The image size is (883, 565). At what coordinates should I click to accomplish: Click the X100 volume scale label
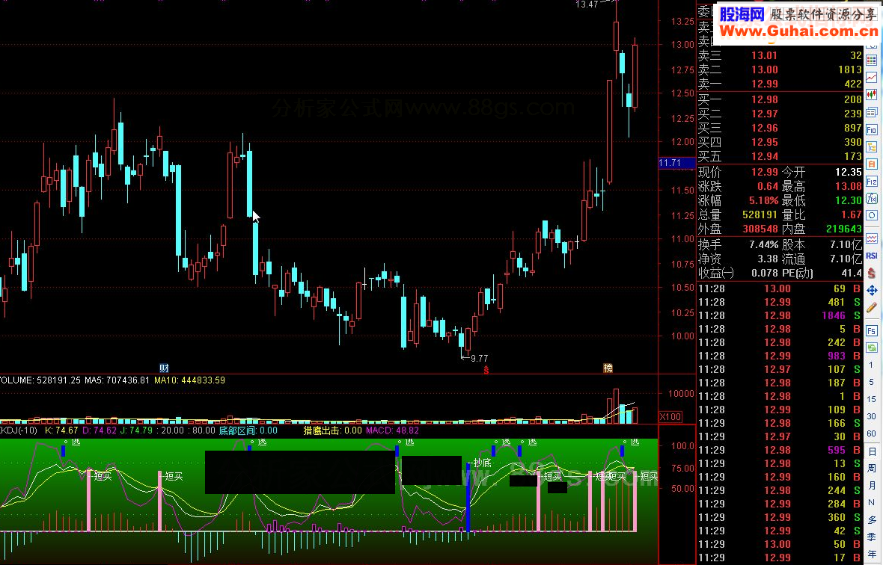[x=670, y=417]
